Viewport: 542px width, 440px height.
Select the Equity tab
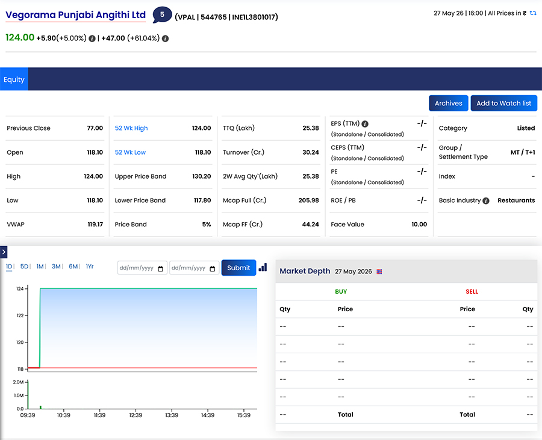pos(14,79)
